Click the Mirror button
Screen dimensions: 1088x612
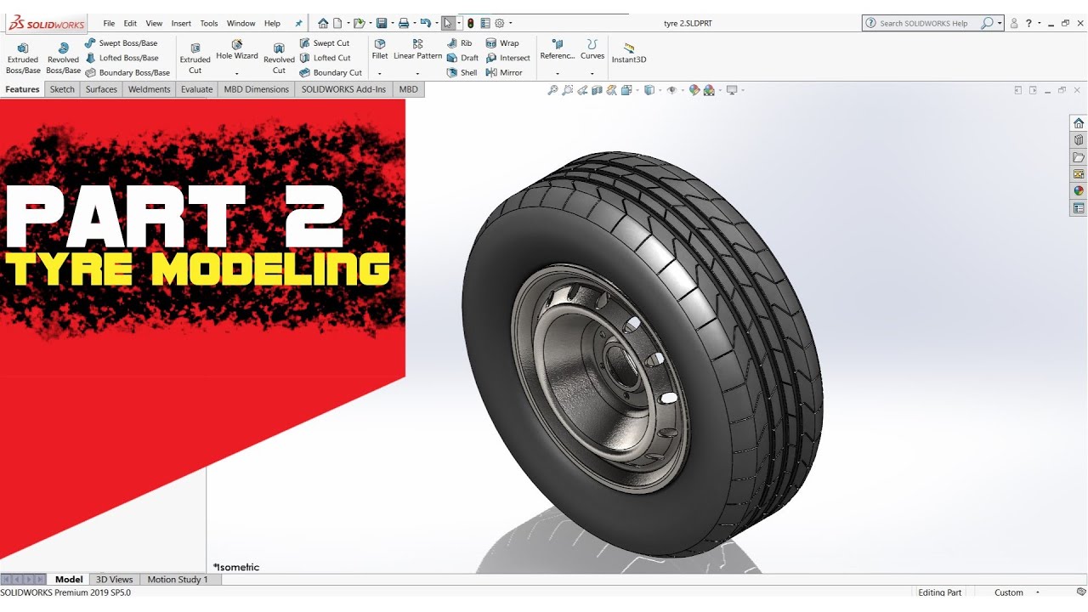[x=504, y=73]
